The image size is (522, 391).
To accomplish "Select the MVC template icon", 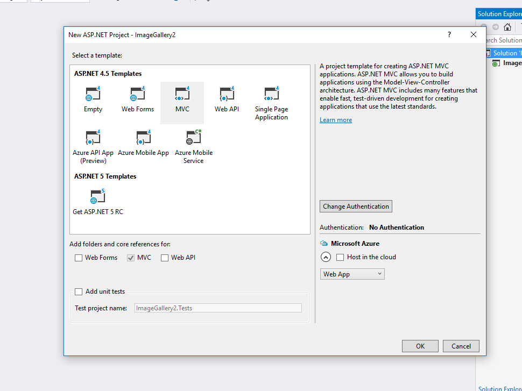I will (x=182, y=94).
